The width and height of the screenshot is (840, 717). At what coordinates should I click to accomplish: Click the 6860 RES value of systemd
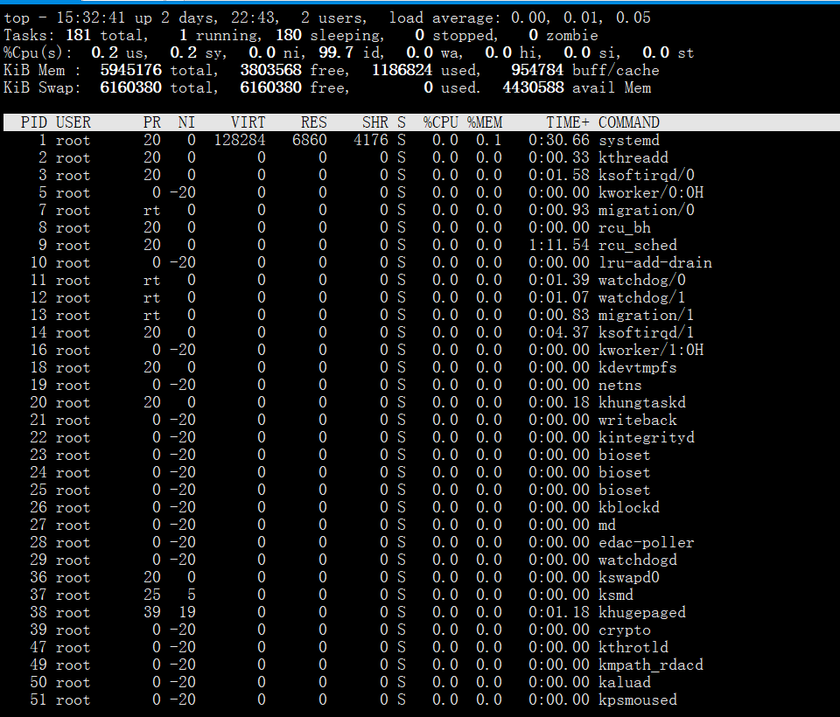[310, 140]
